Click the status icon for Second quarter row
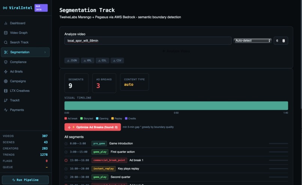Screen dimensions: 302x185 (66, 177)
